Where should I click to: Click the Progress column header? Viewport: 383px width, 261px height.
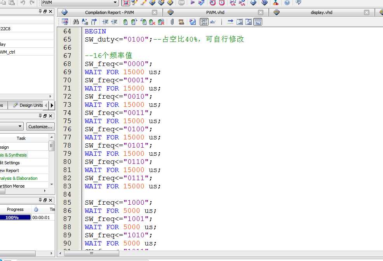click(x=15, y=209)
